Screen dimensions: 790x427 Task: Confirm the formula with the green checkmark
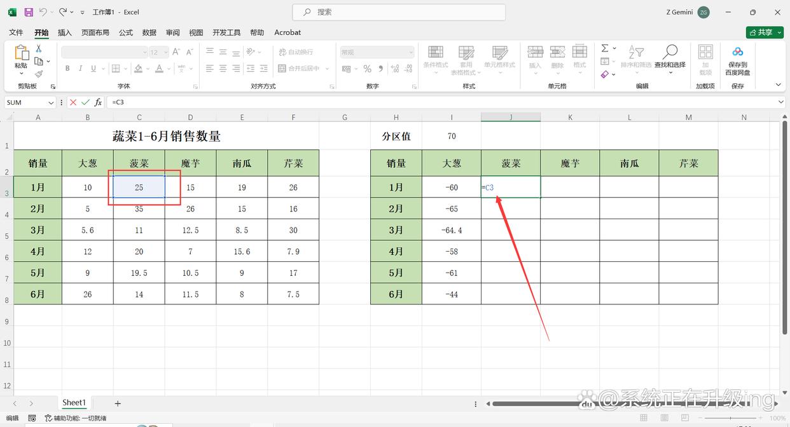point(86,102)
